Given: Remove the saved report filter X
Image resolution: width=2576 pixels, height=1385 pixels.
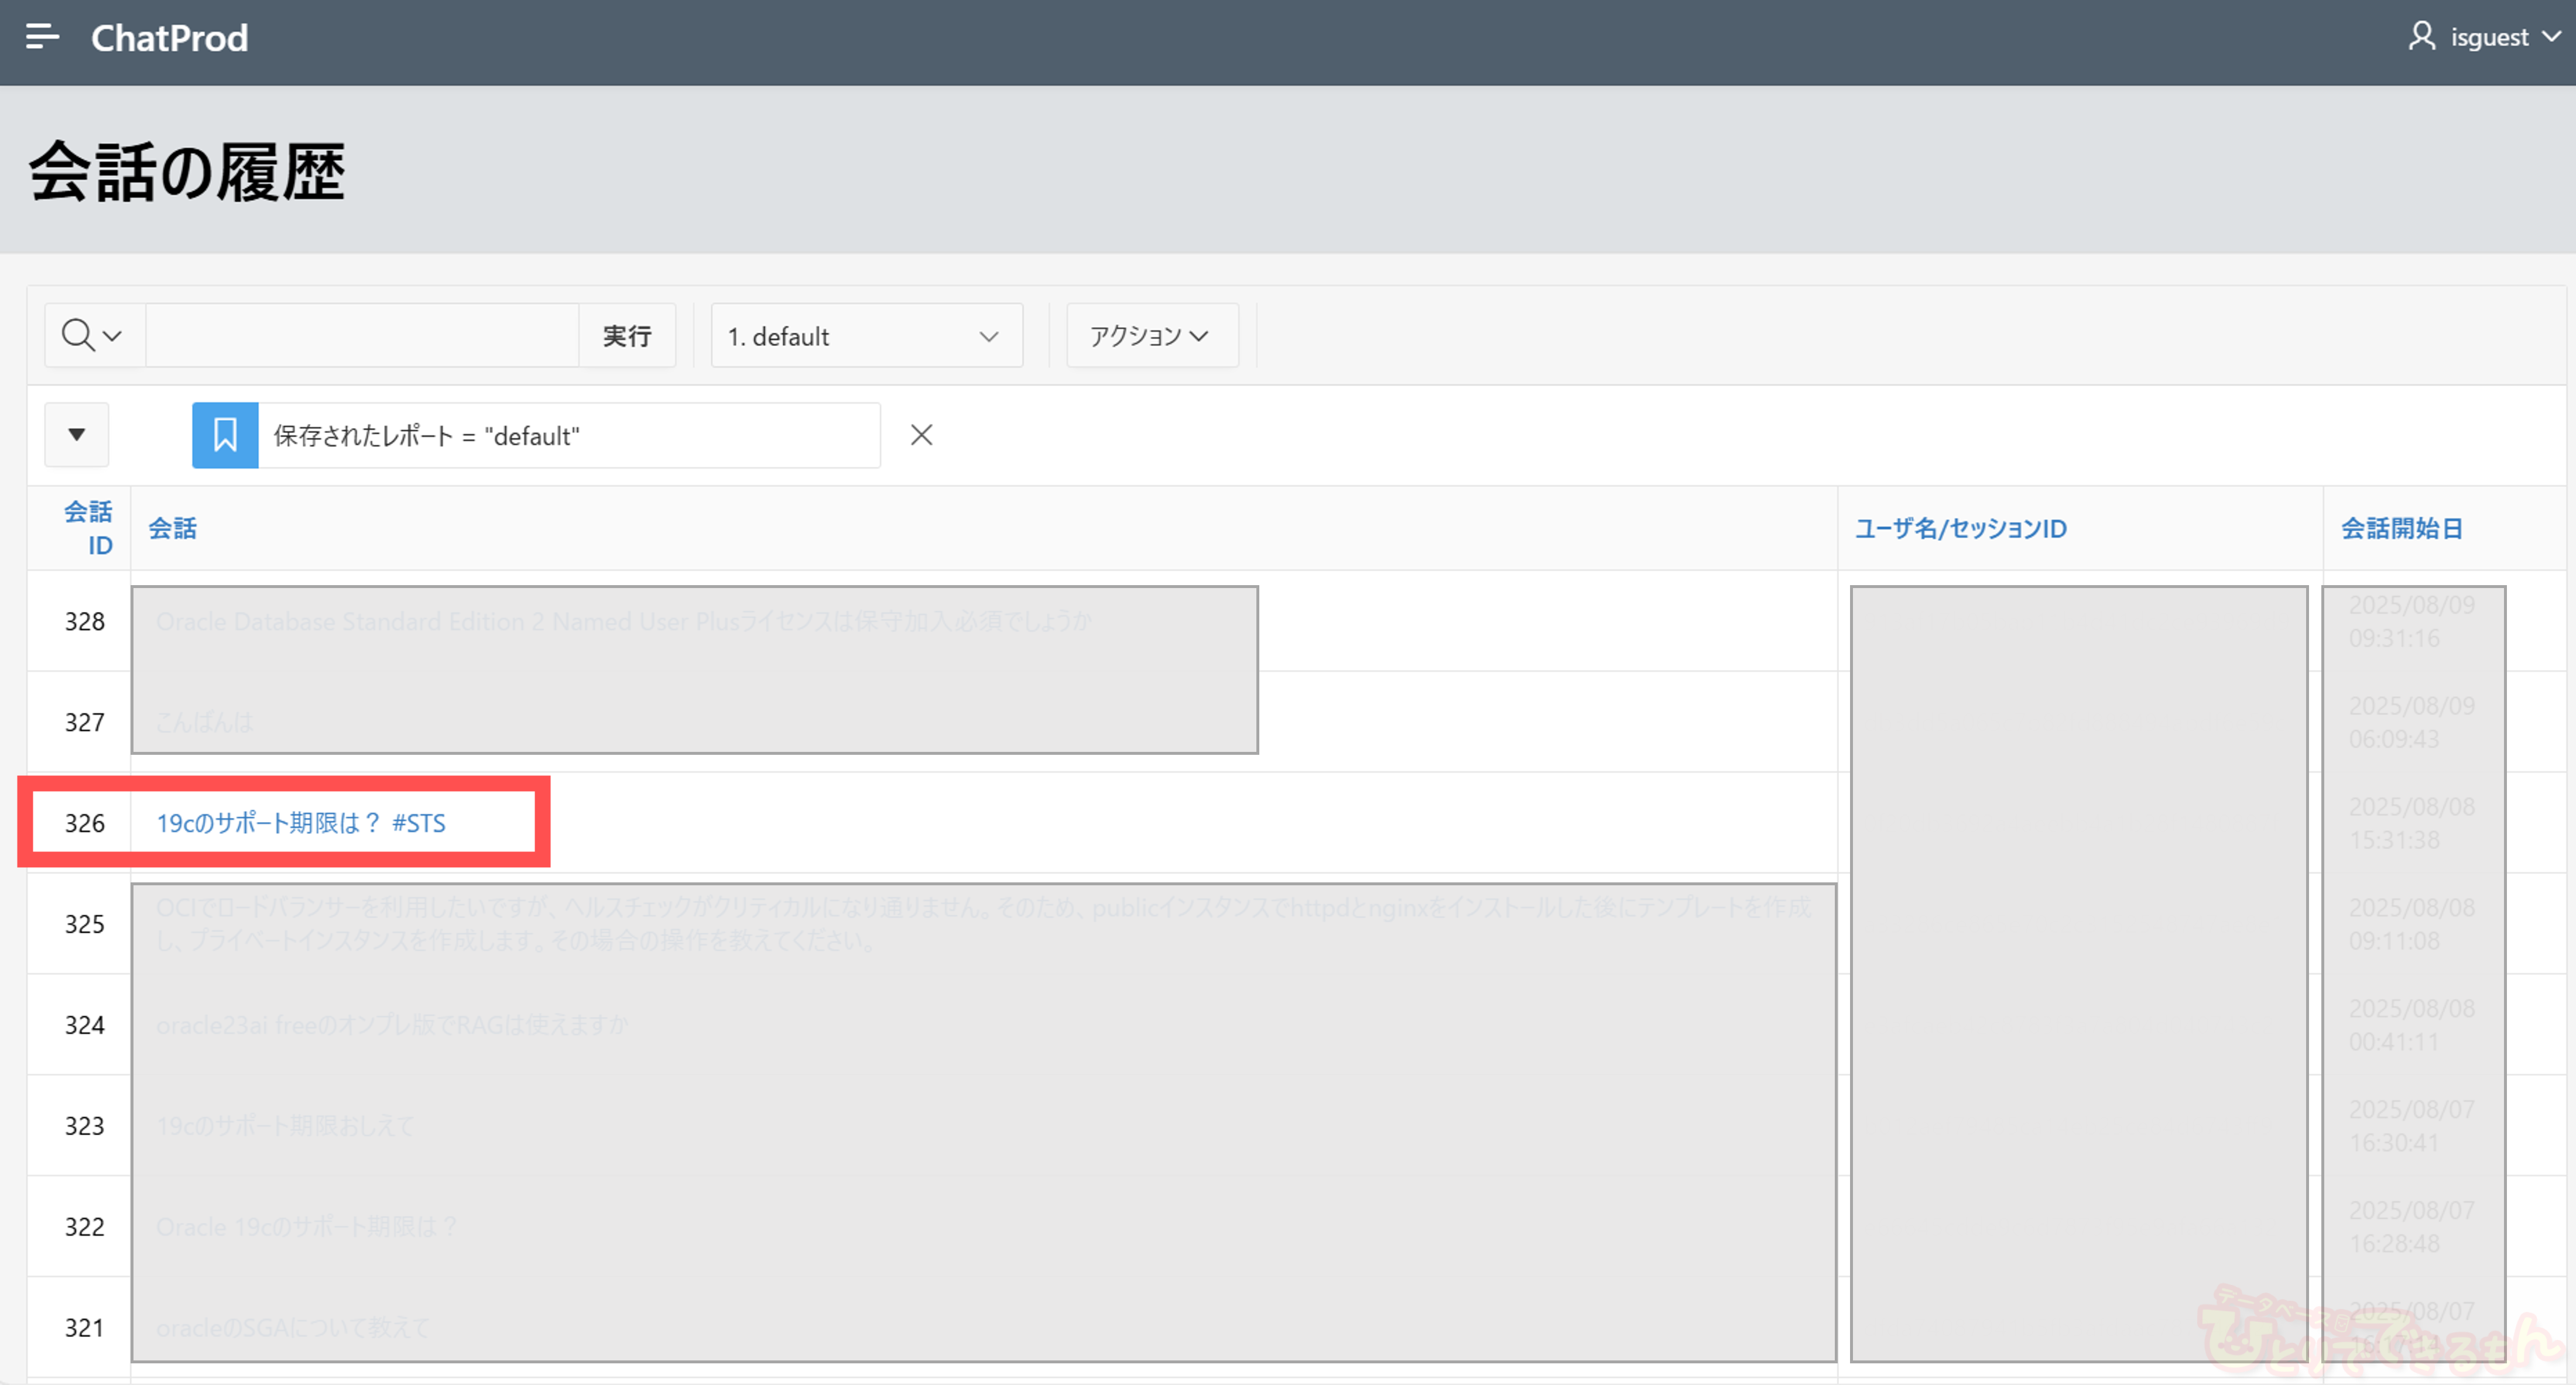Looking at the screenshot, I should point(922,435).
